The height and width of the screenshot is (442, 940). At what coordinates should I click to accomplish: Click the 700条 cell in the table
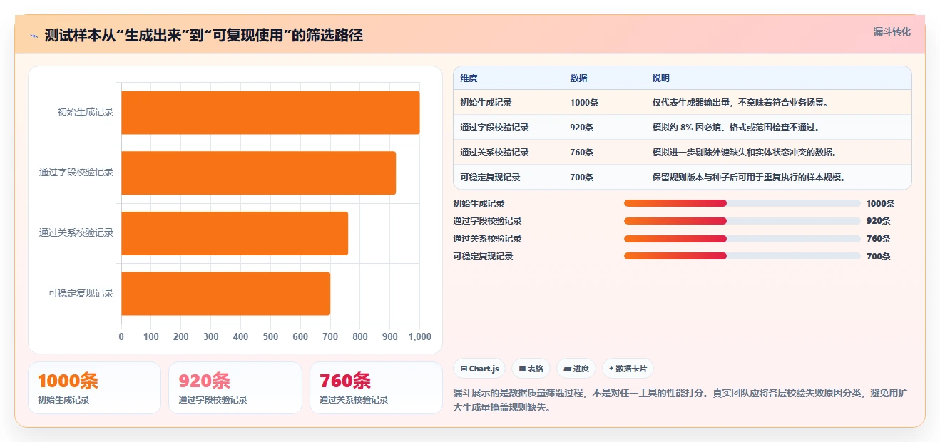point(581,178)
